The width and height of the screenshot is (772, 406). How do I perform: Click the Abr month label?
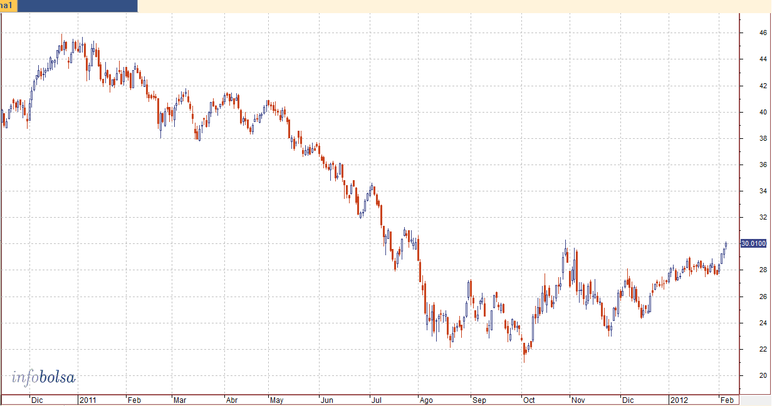[x=231, y=399]
